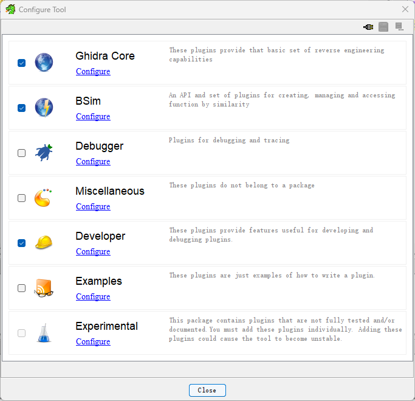
Task: Click the 'Debugger' package title
Action: pyautogui.click(x=100, y=146)
